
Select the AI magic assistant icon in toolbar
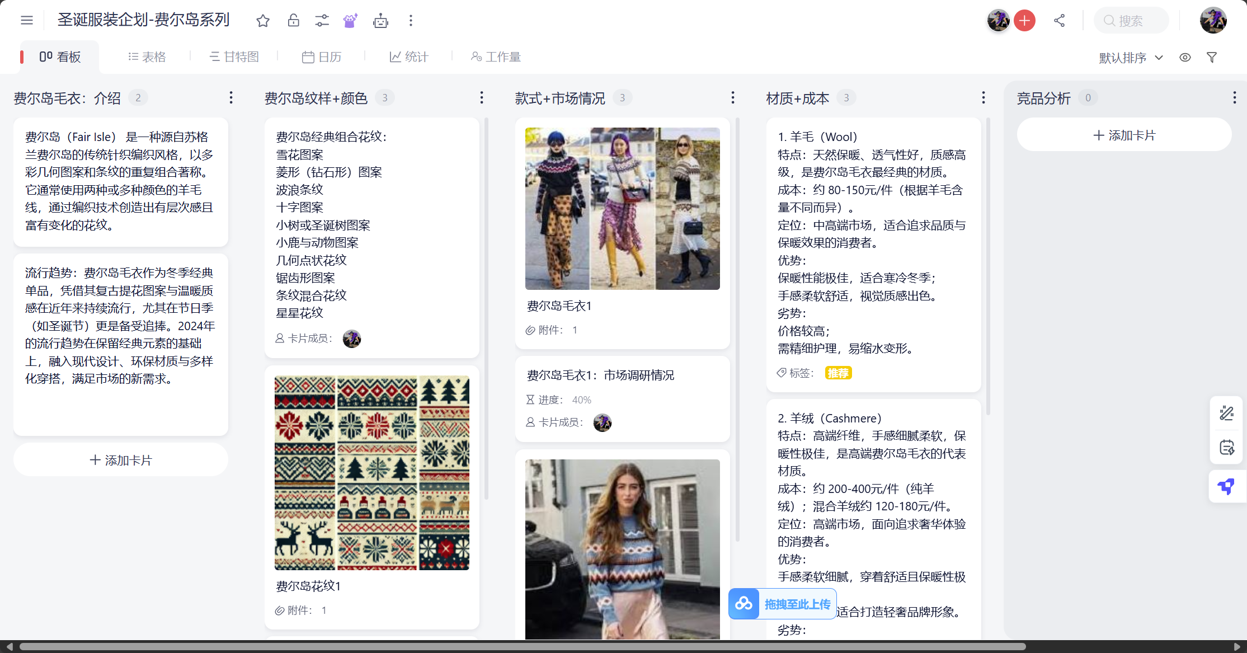[350, 20]
